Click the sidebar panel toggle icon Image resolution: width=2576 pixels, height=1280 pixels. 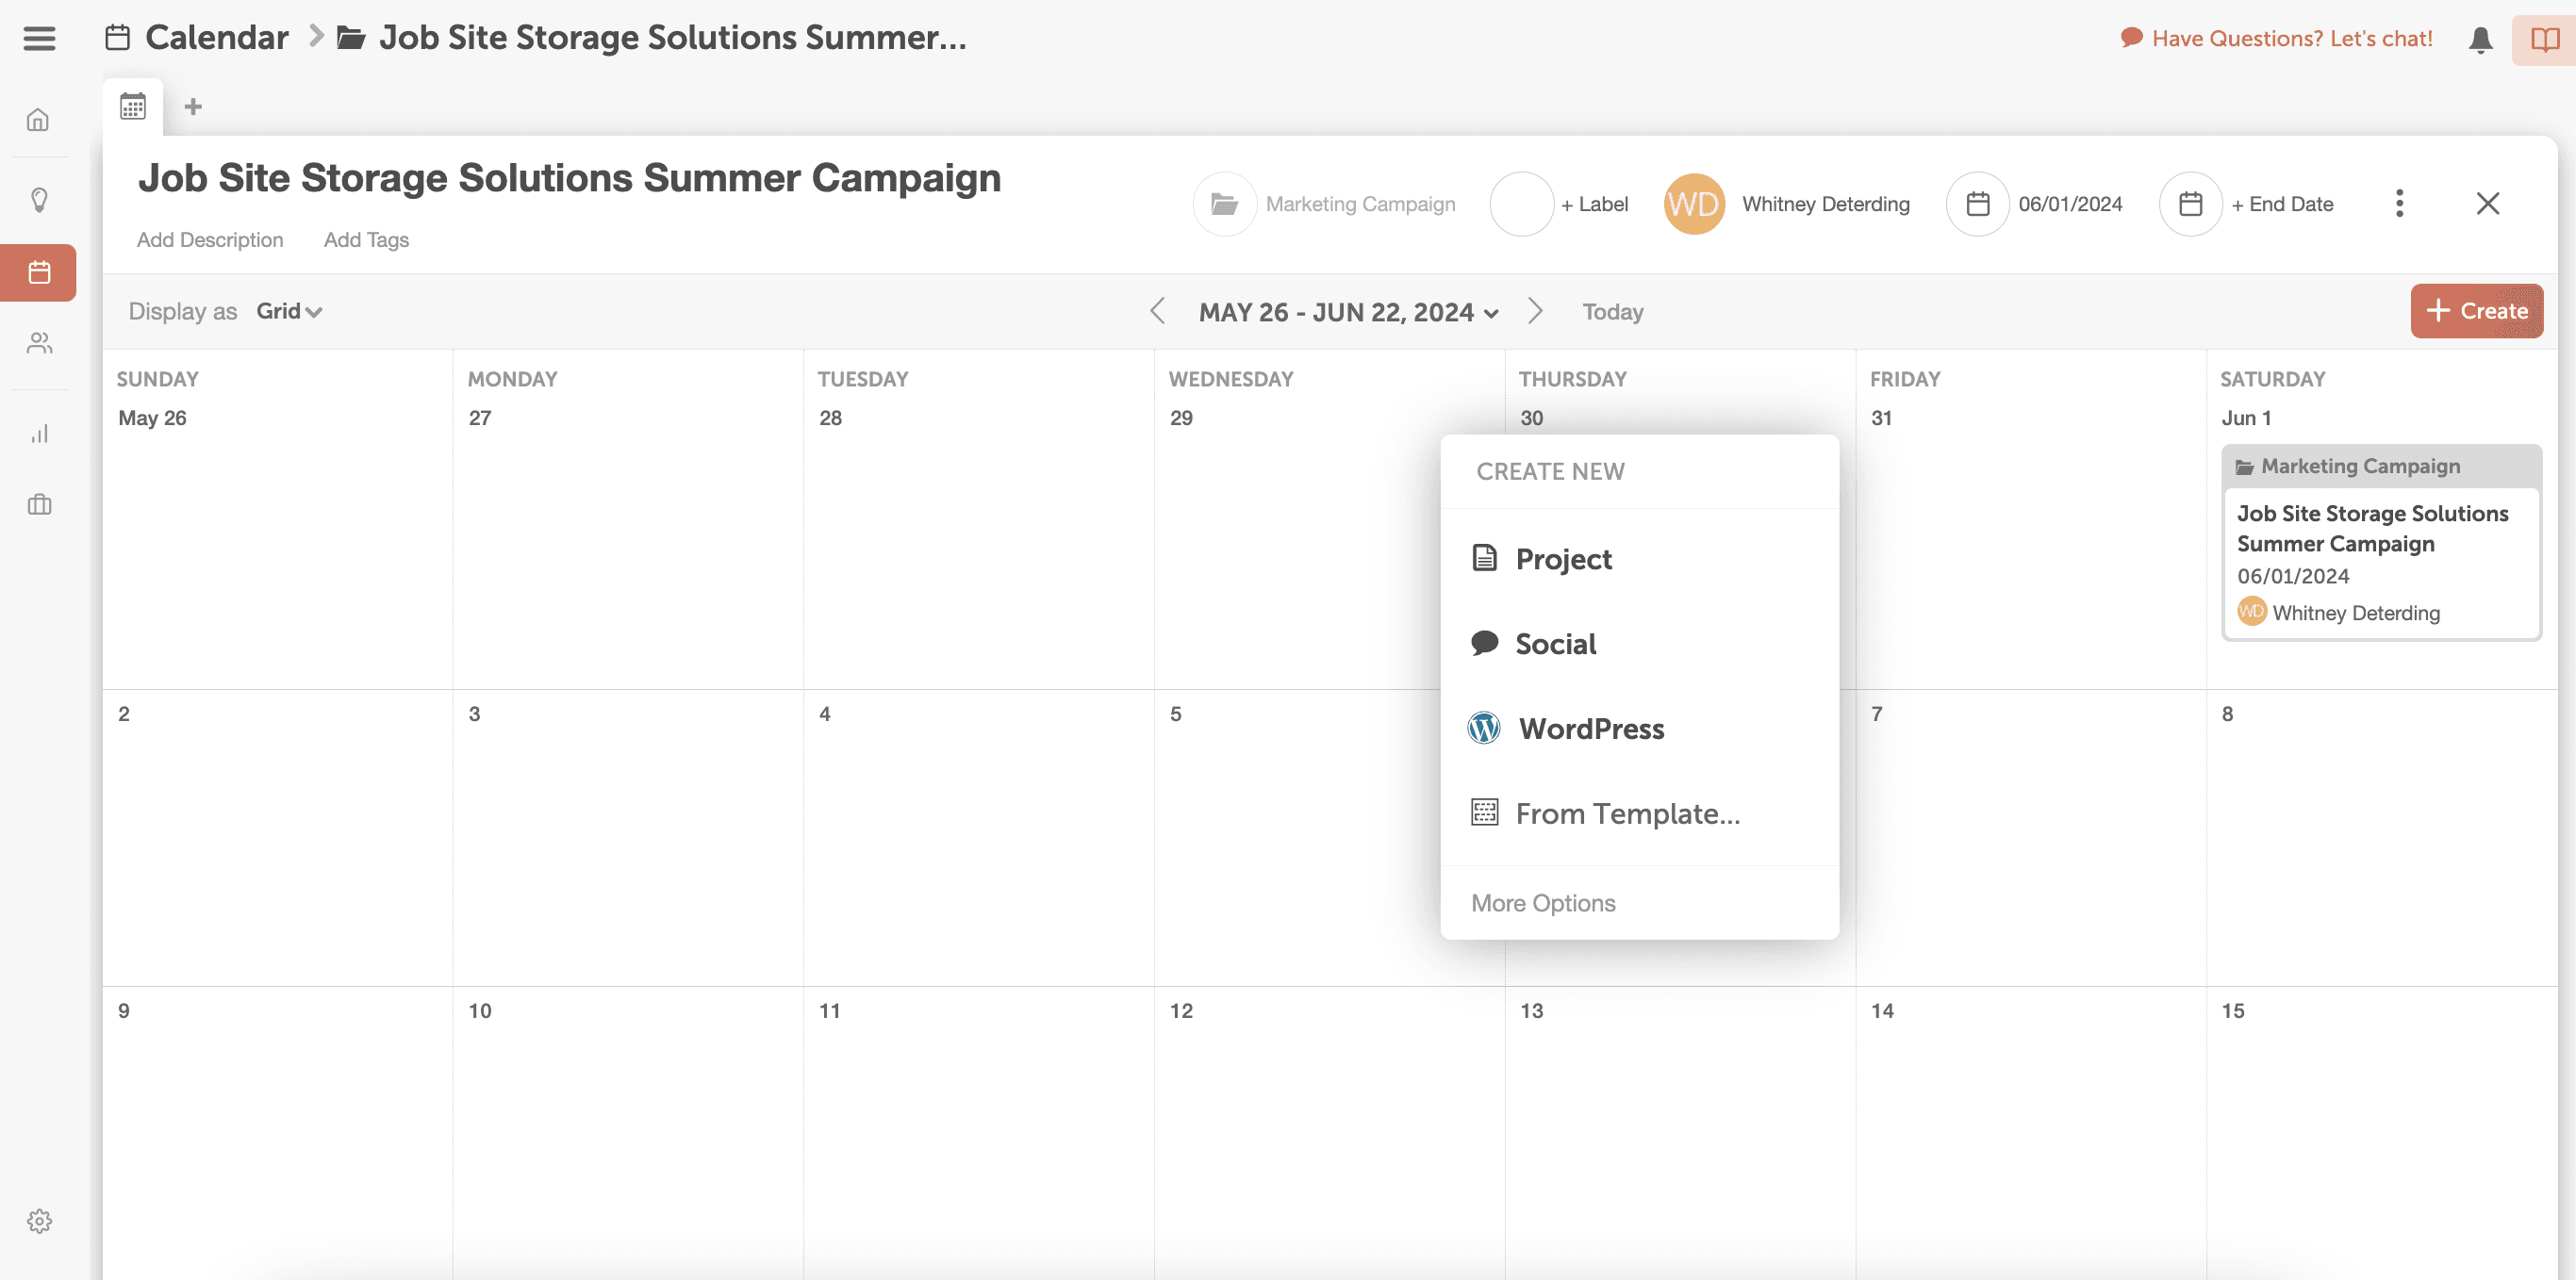pyautogui.click(x=40, y=38)
